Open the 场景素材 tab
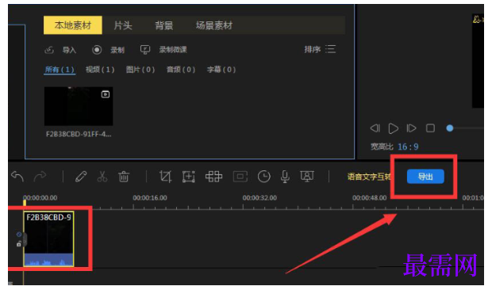Image resolution: width=492 pixels, height=290 pixels. 214,25
